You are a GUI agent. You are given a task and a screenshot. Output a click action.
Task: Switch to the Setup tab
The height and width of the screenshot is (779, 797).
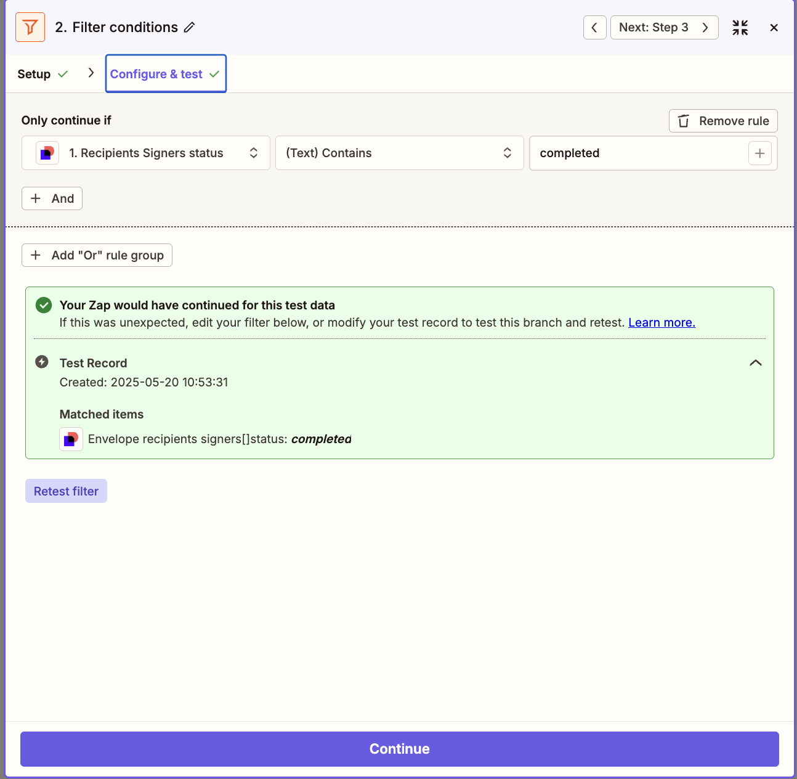tap(34, 74)
